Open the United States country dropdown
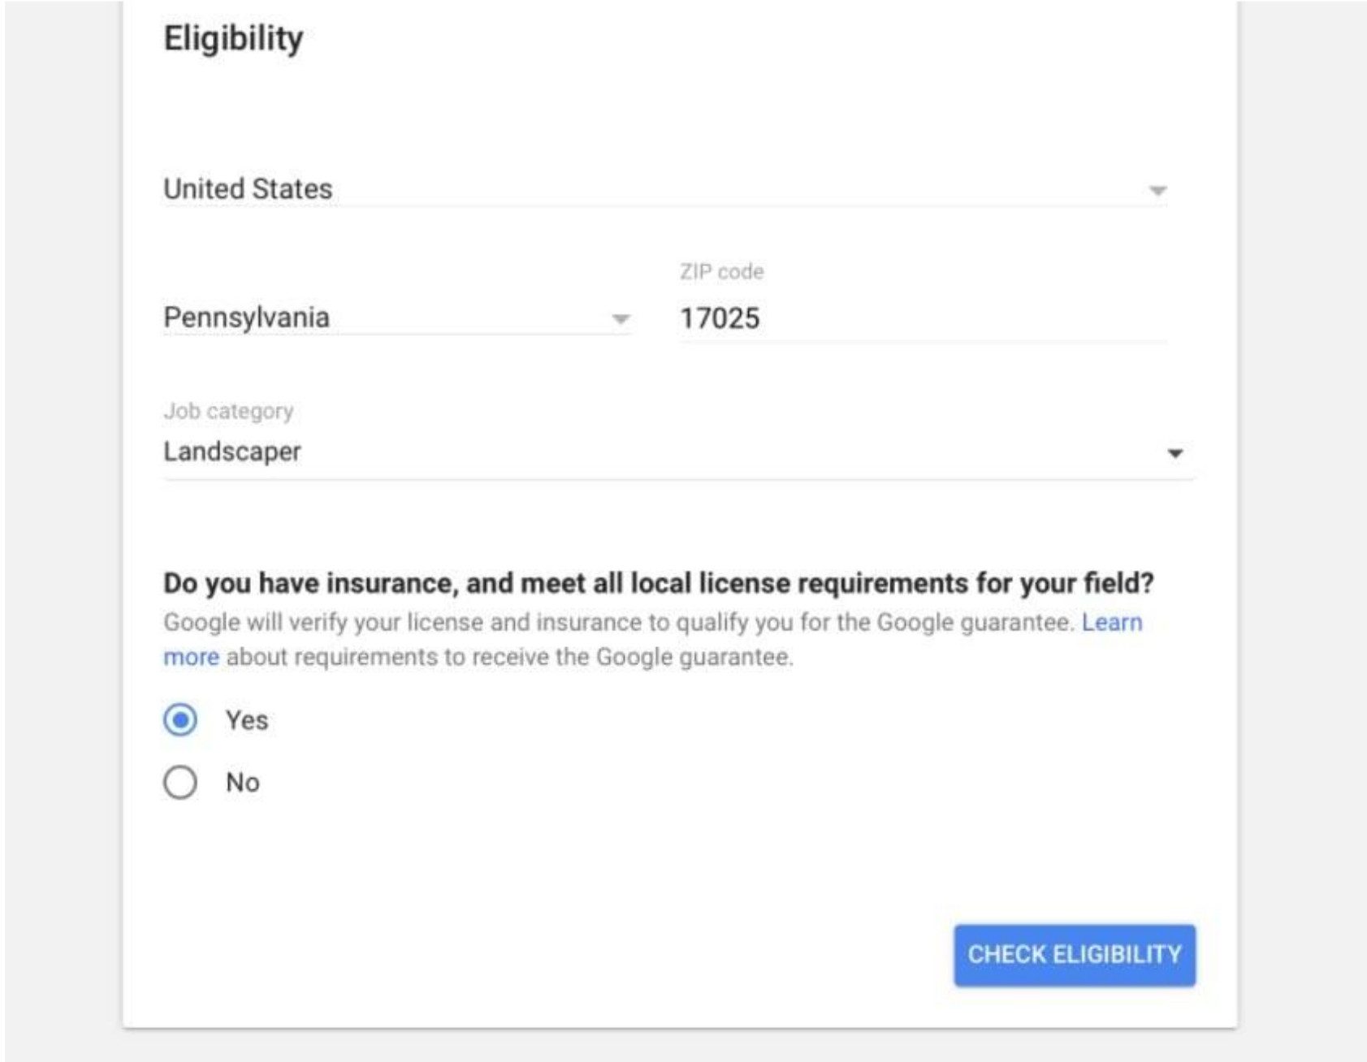 665,189
